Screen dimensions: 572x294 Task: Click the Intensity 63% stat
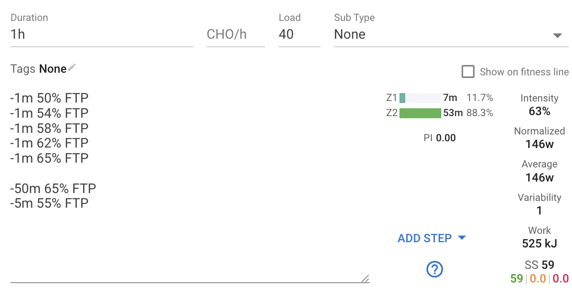[x=539, y=111]
